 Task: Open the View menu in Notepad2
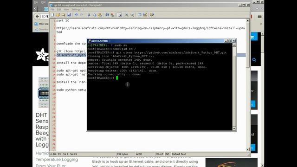pyautogui.click(x=66, y=9)
